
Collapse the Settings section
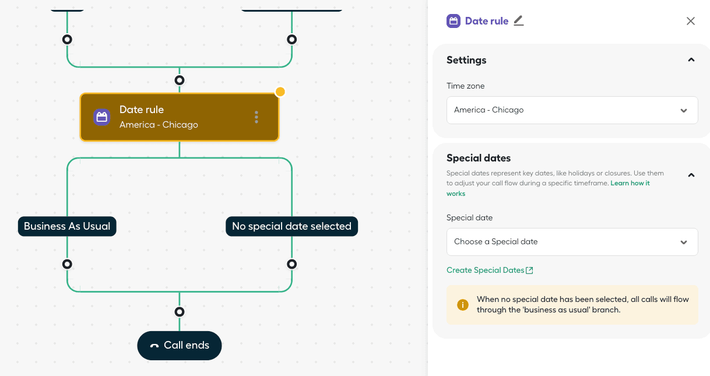tap(691, 60)
